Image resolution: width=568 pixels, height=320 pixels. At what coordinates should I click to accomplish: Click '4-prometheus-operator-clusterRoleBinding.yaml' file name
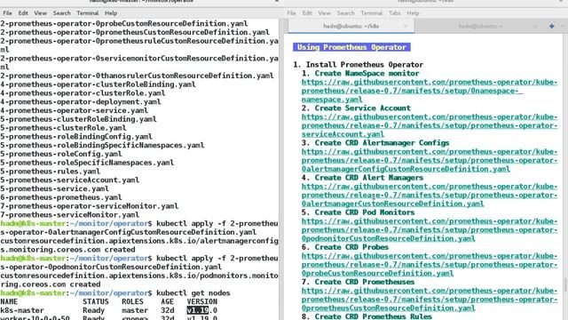pyautogui.click(x=98, y=84)
